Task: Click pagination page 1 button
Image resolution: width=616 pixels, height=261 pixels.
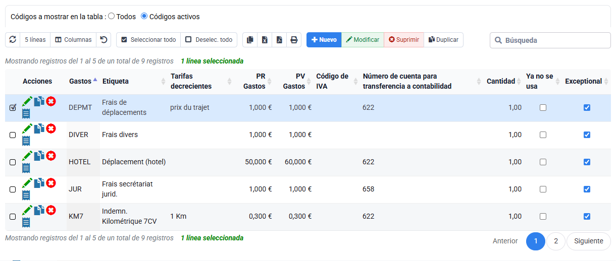Action: click(536, 241)
